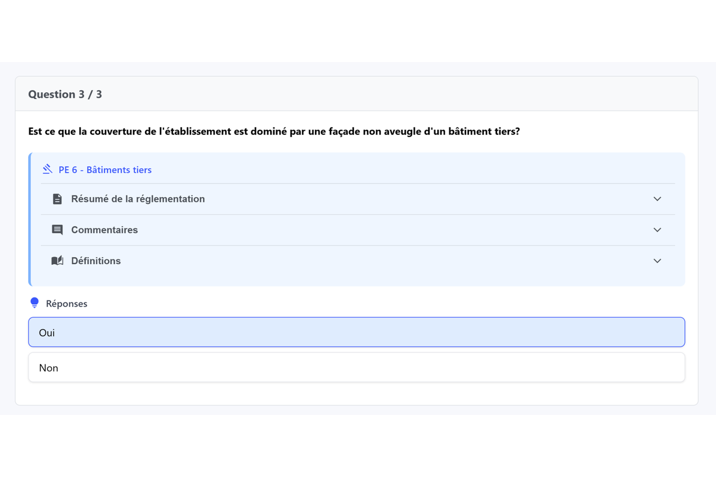Click the question text about façade non aveugle
The image size is (716, 477).
coord(274,131)
